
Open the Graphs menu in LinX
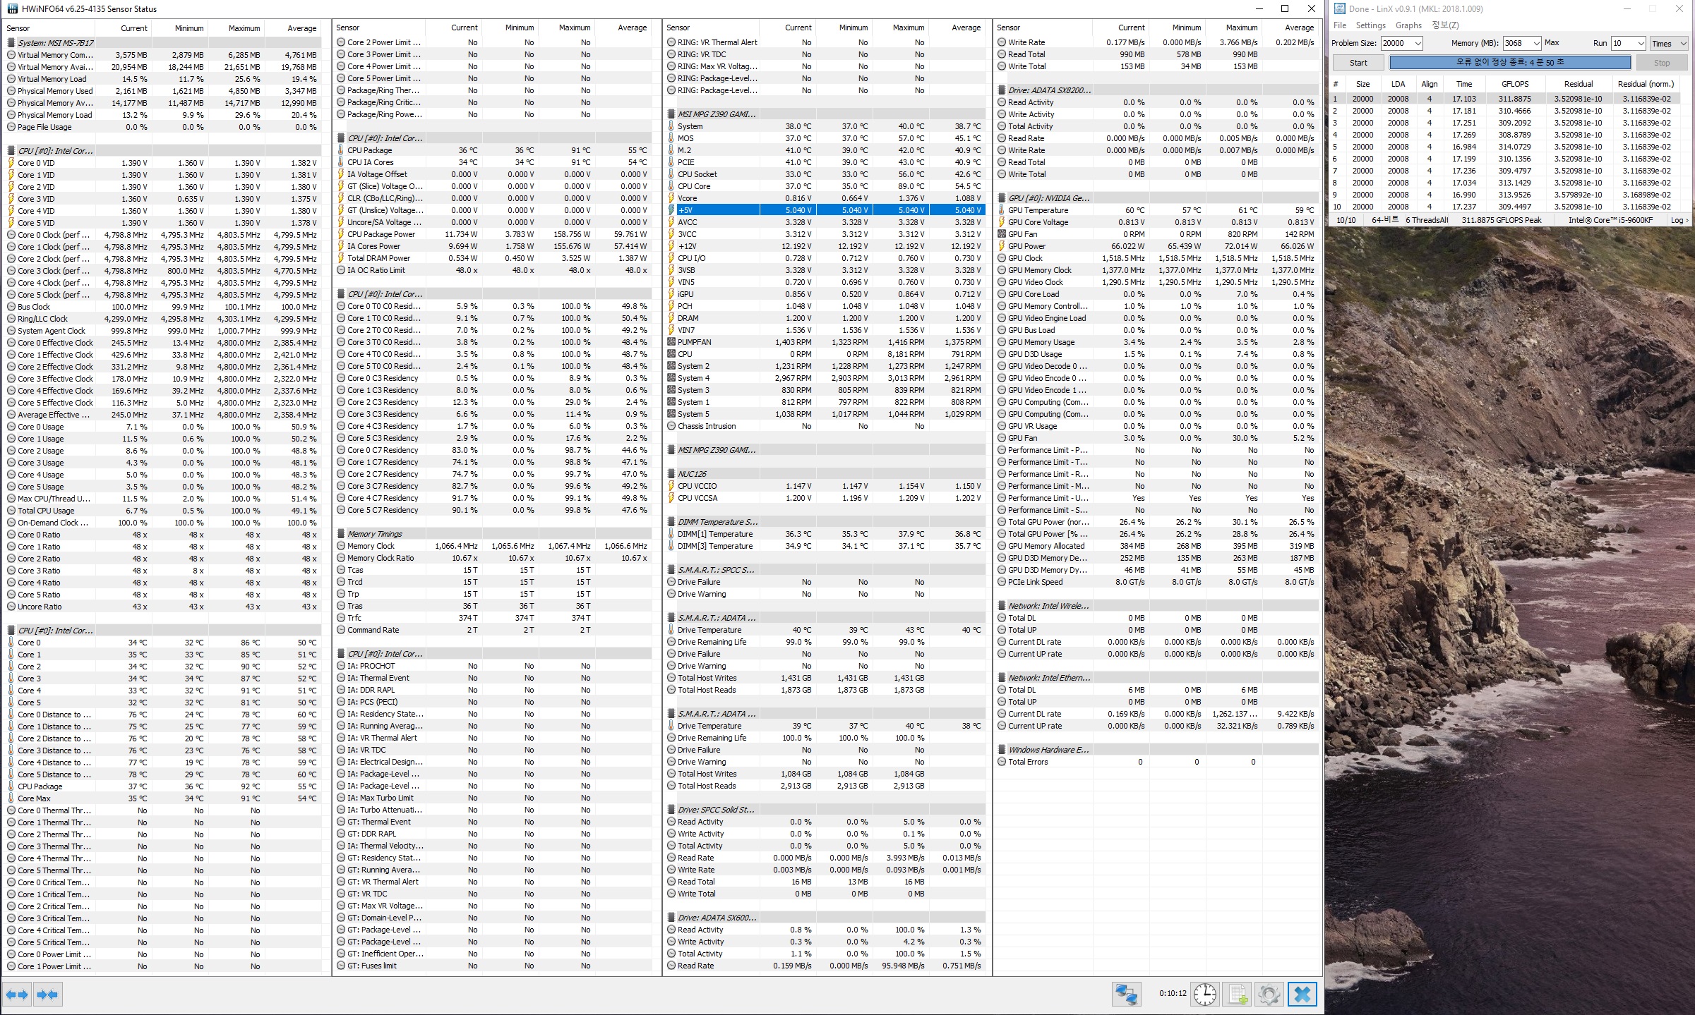point(1408,25)
